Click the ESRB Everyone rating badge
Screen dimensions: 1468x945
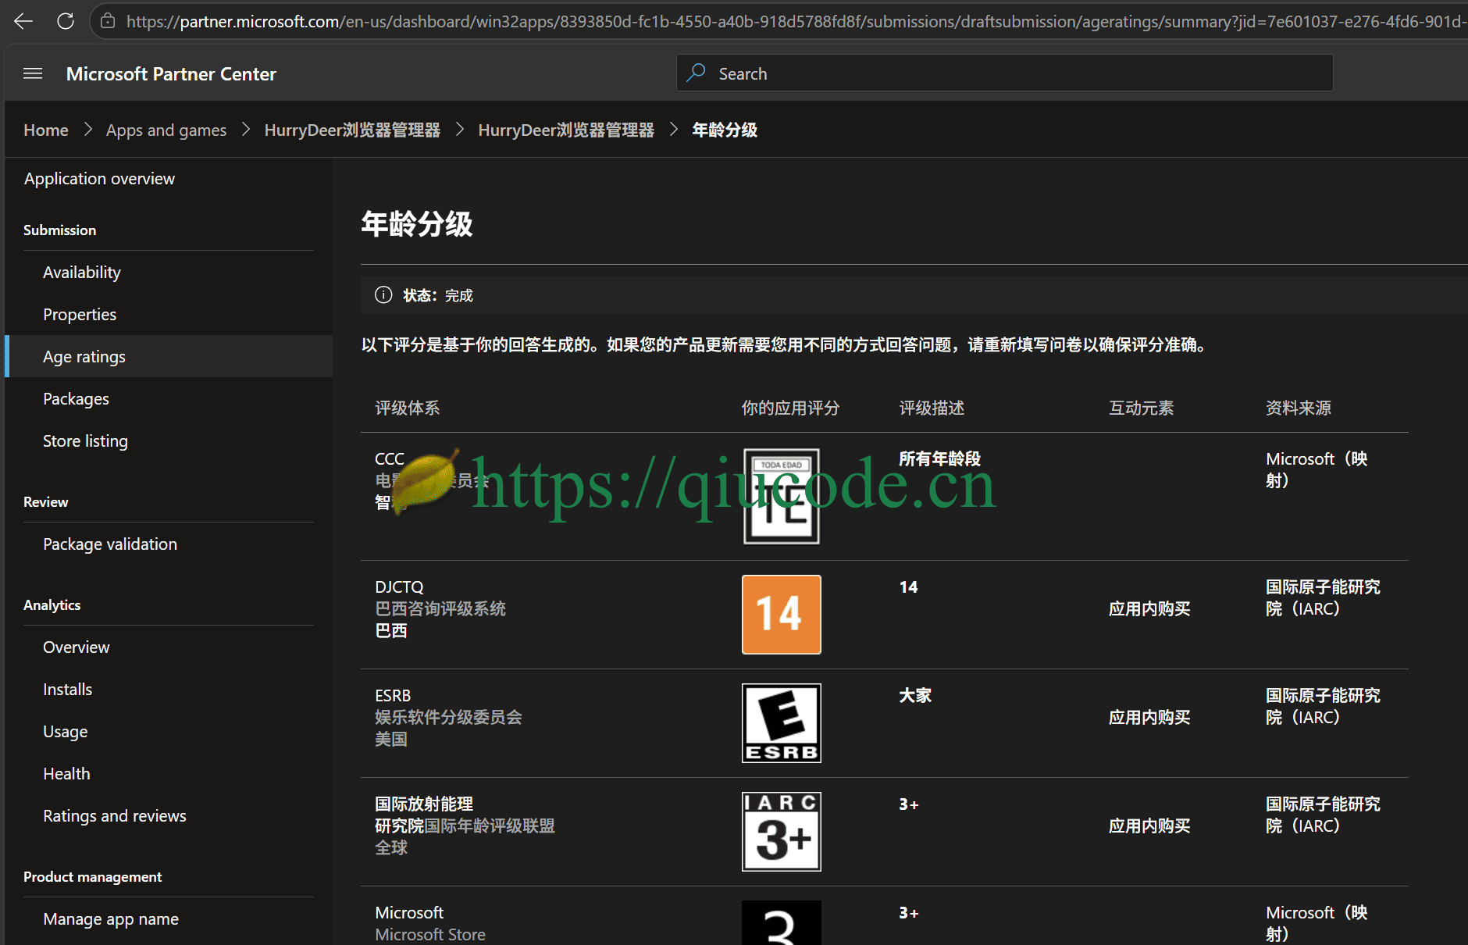pyautogui.click(x=781, y=723)
